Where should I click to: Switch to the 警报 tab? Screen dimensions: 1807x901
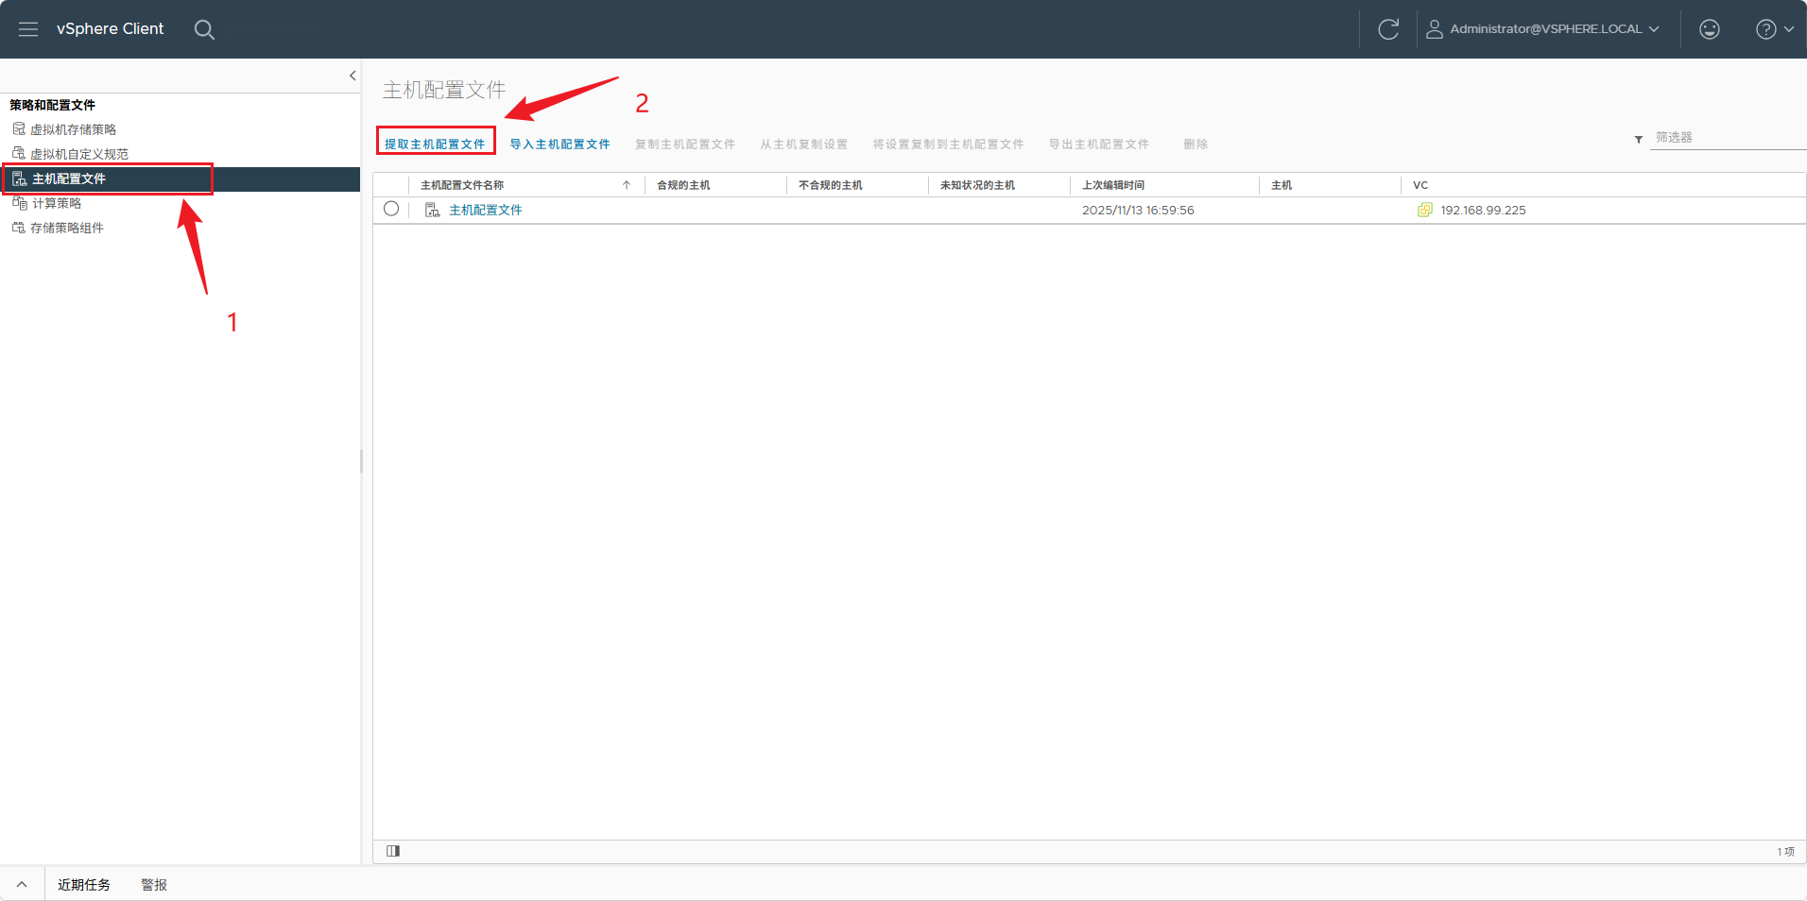154,885
